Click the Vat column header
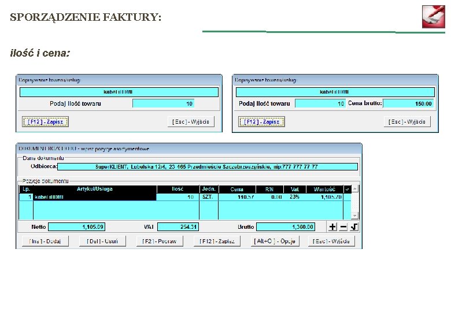Image resolution: width=451 pixels, height=312 pixels. coord(295,189)
